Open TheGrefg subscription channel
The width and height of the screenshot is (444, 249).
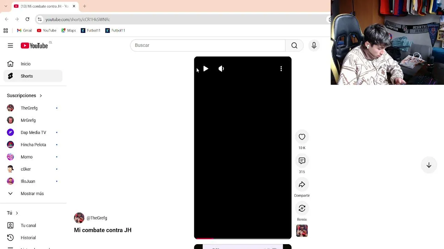pos(33,108)
